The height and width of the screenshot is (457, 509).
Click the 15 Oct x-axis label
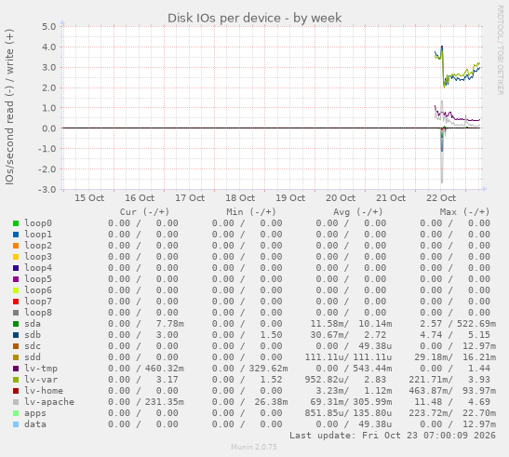click(89, 198)
